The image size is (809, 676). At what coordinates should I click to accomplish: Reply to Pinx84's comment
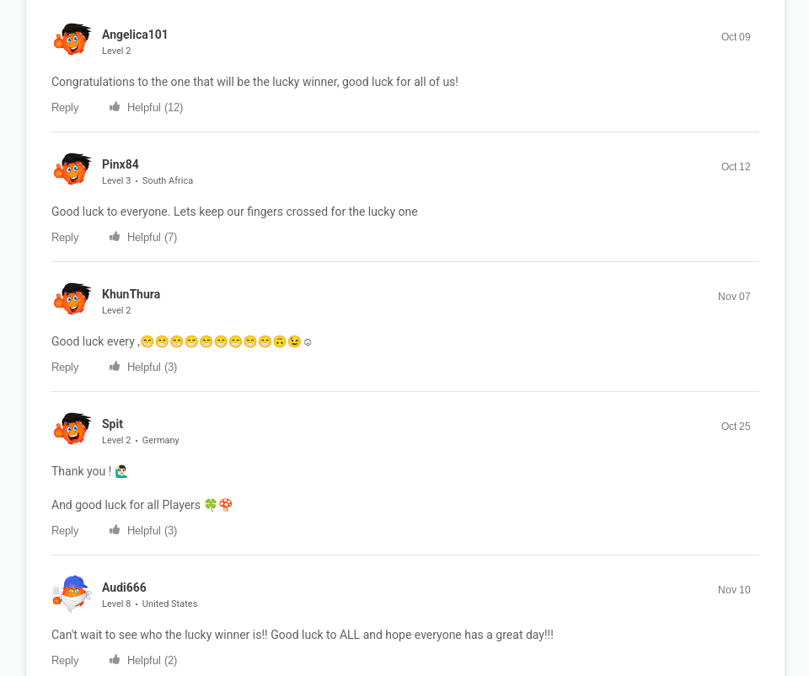point(65,237)
